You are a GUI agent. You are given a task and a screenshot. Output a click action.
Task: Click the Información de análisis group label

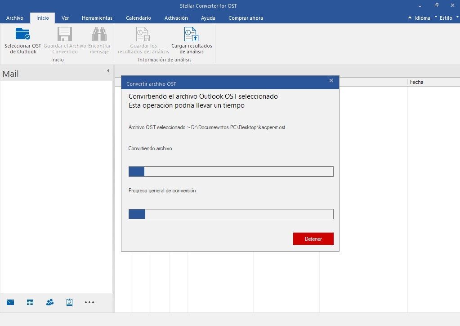coord(165,60)
